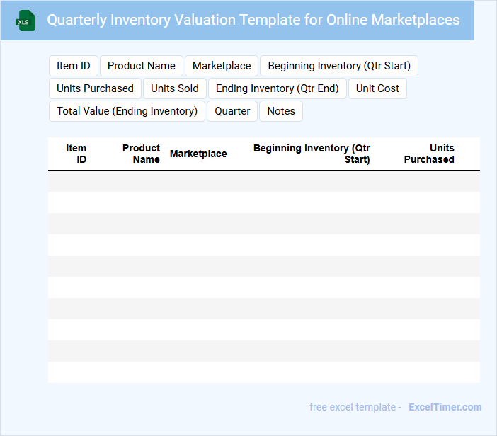Image resolution: width=497 pixels, height=436 pixels.
Task: Click the Ending Inventory (Qtr End) tag
Action: point(278,88)
